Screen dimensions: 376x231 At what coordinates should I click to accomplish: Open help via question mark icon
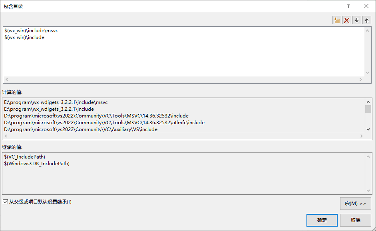(348, 6)
